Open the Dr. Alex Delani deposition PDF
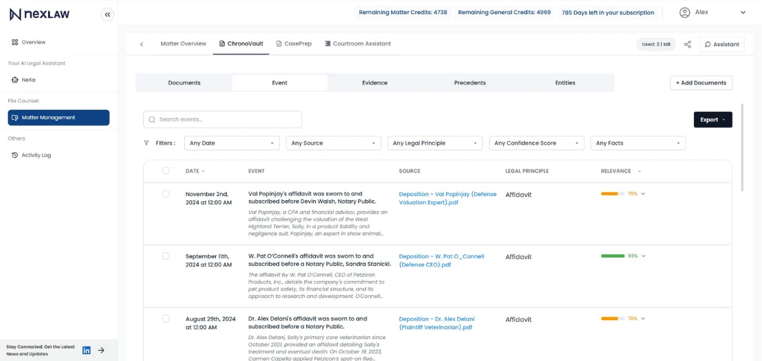 point(437,323)
